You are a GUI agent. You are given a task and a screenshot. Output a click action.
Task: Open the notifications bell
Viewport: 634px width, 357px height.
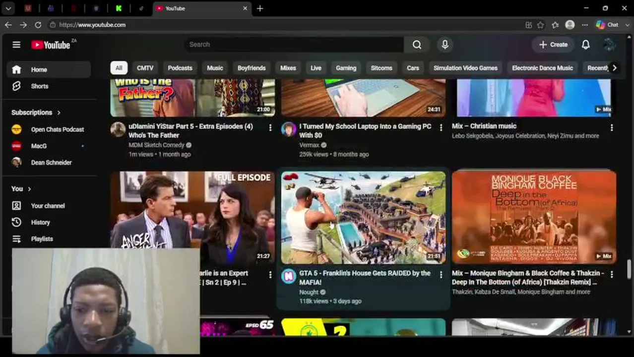585,45
